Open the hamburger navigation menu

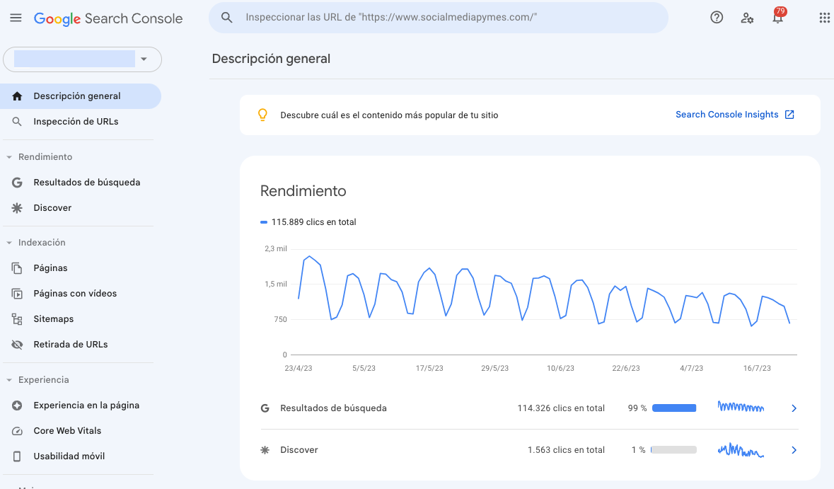coord(16,18)
